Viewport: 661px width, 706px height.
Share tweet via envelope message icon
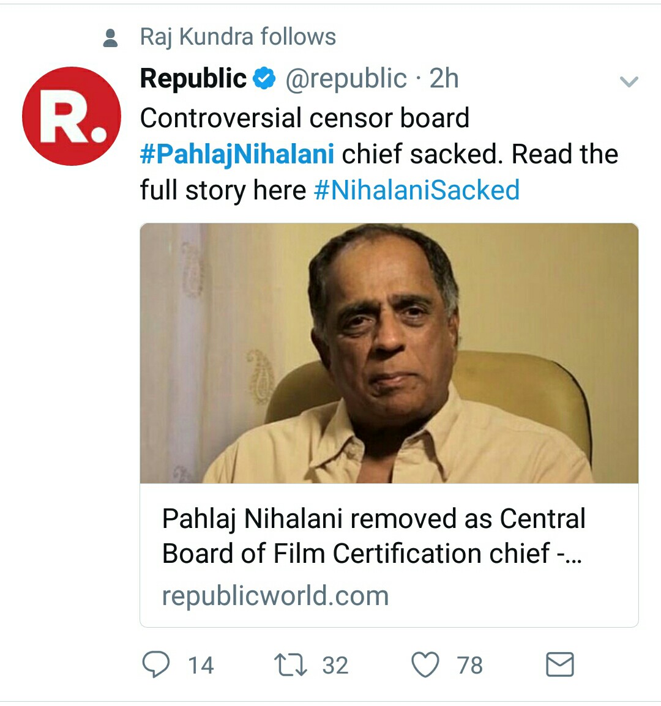559,664
